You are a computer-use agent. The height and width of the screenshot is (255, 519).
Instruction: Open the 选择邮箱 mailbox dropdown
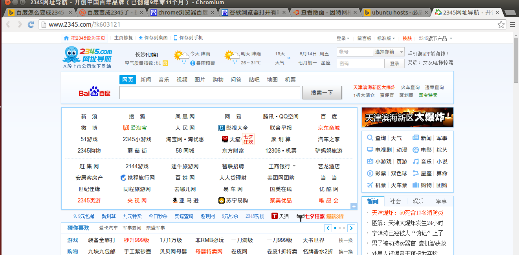pyautogui.click(x=389, y=52)
